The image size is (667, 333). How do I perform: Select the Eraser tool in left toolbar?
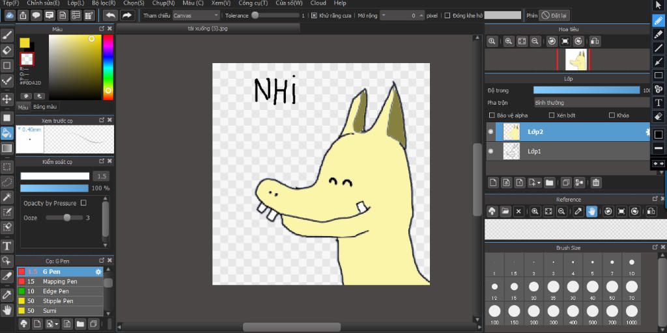coord(7,51)
